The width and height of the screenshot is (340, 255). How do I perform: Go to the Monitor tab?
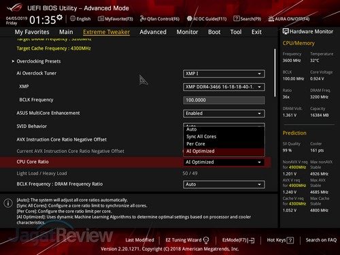[x=187, y=32]
